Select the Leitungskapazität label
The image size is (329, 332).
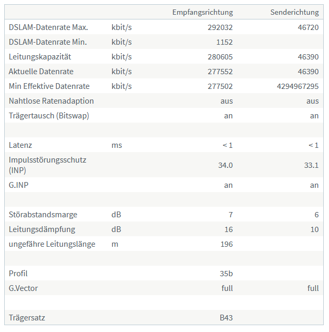click(40, 57)
